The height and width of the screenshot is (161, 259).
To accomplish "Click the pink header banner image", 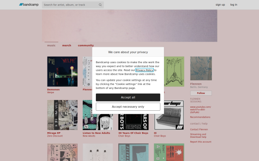I will coord(129,26).
